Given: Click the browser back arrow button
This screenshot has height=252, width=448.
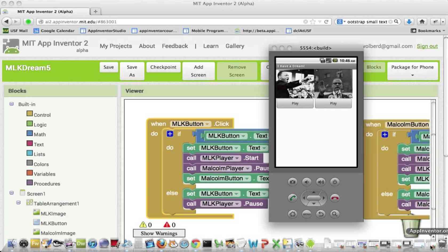Looking at the screenshot, I should 7,22.
